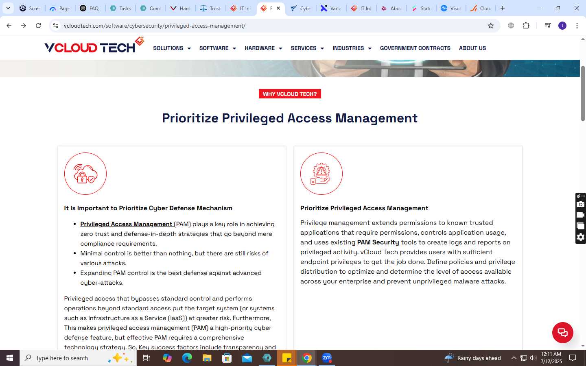Open the Chrome profile avatar
The height and width of the screenshot is (366, 586).
[562, 26]
